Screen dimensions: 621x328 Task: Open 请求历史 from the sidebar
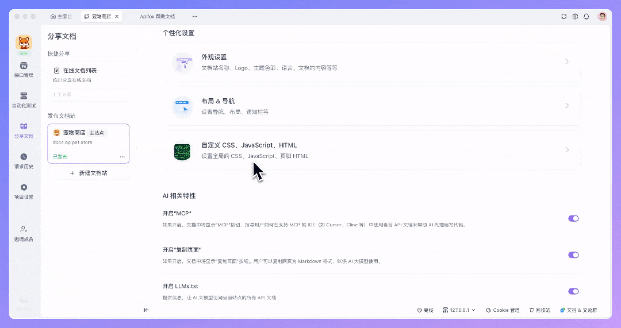[24, 161]
